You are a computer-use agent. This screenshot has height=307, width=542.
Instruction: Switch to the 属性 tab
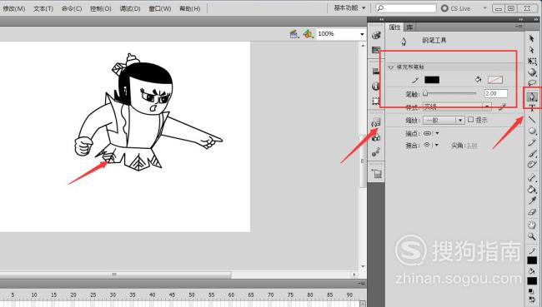(394, 27)
